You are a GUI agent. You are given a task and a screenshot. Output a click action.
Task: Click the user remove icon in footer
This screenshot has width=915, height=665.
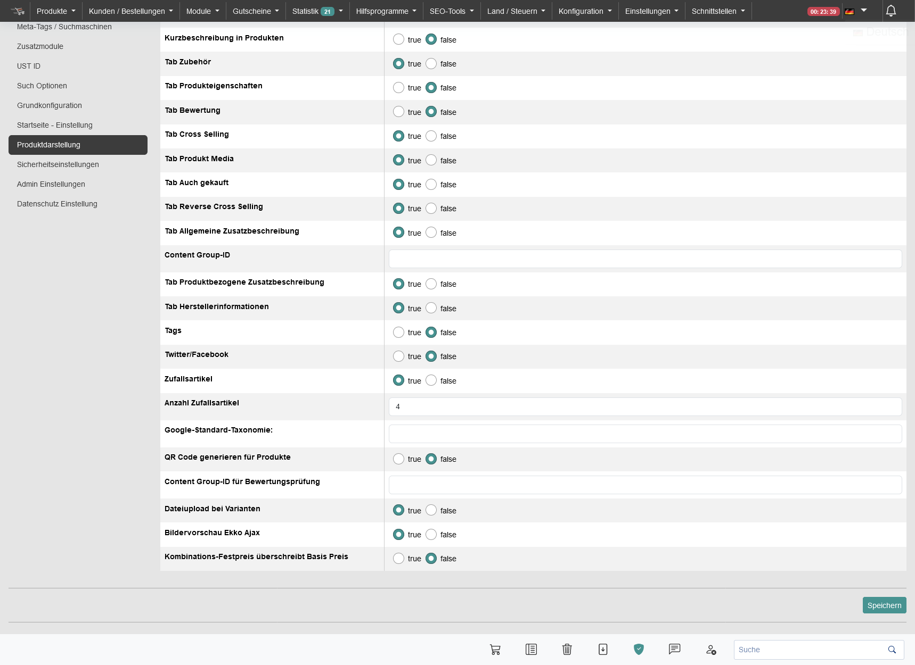[710, 650]
